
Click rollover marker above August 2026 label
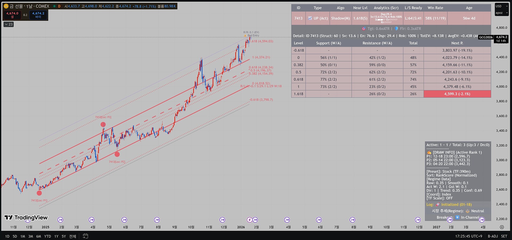[x=353, y=220]
